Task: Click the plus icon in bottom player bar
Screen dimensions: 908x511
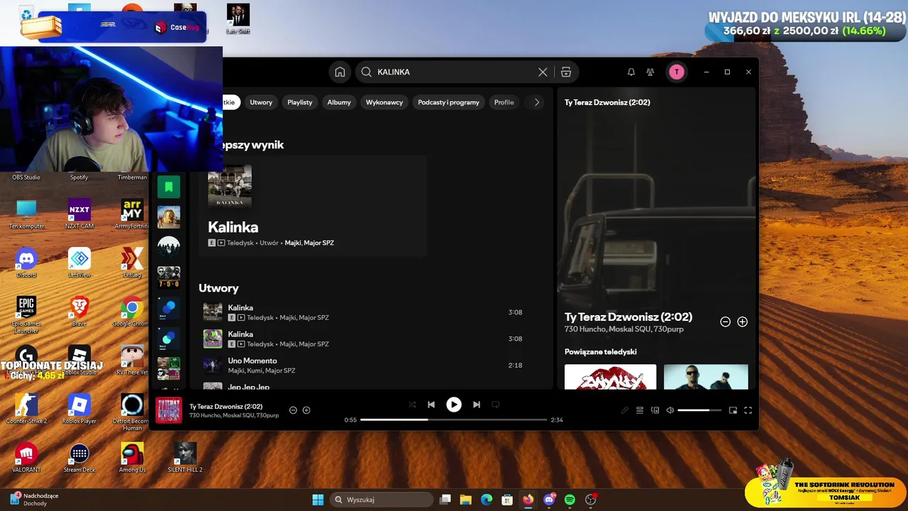Action: pos(306,410)
